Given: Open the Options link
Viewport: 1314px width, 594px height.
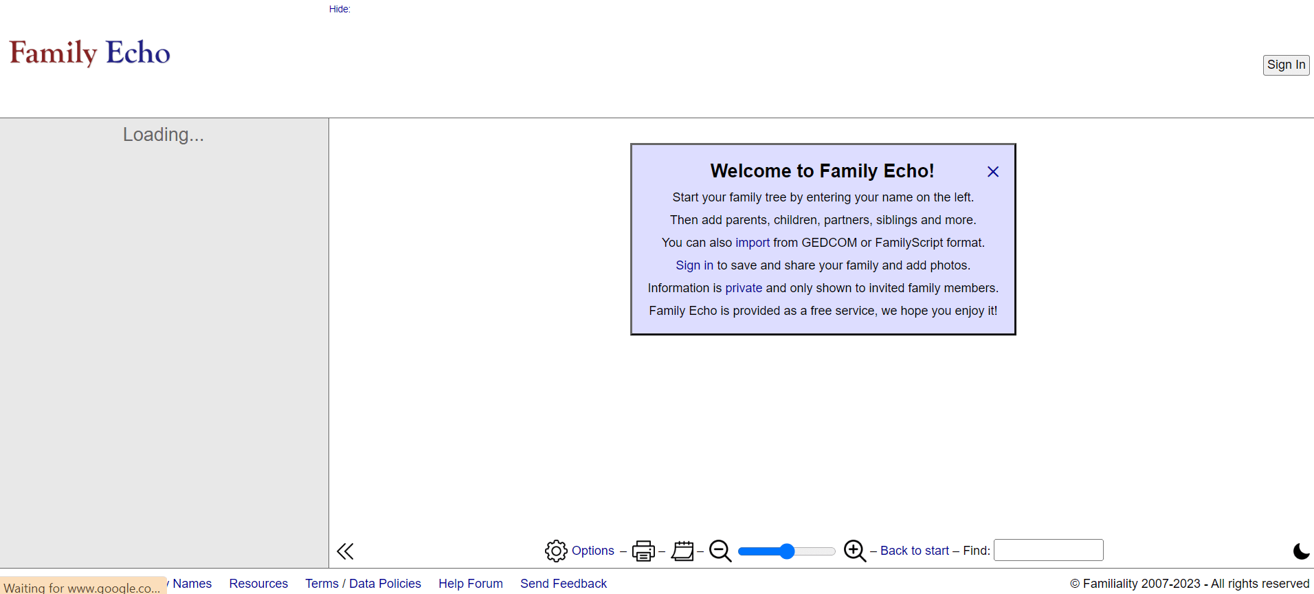Looking at the screenshot, I should click(x=593, y=551).
